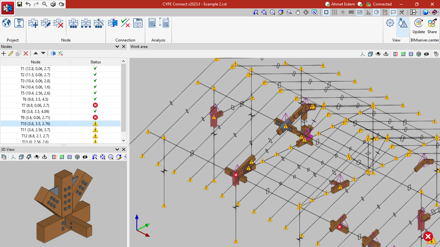The image size is (440, 247).
Task: Select node T7 (8.8, 0.06, 2.7) row
Action: [35, 105]
